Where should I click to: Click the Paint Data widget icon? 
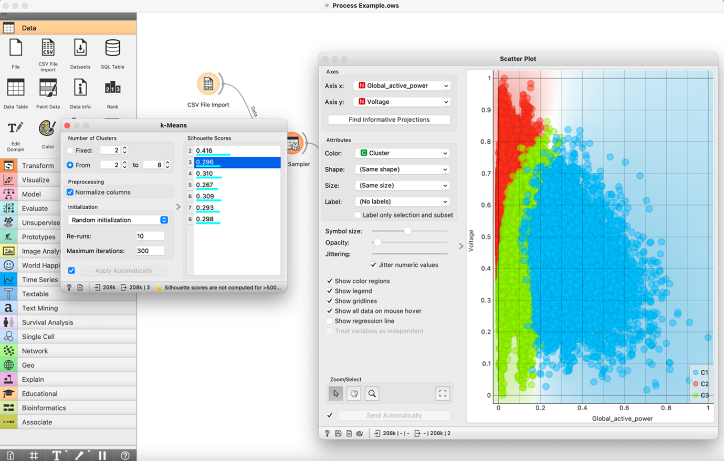(48, 89)
